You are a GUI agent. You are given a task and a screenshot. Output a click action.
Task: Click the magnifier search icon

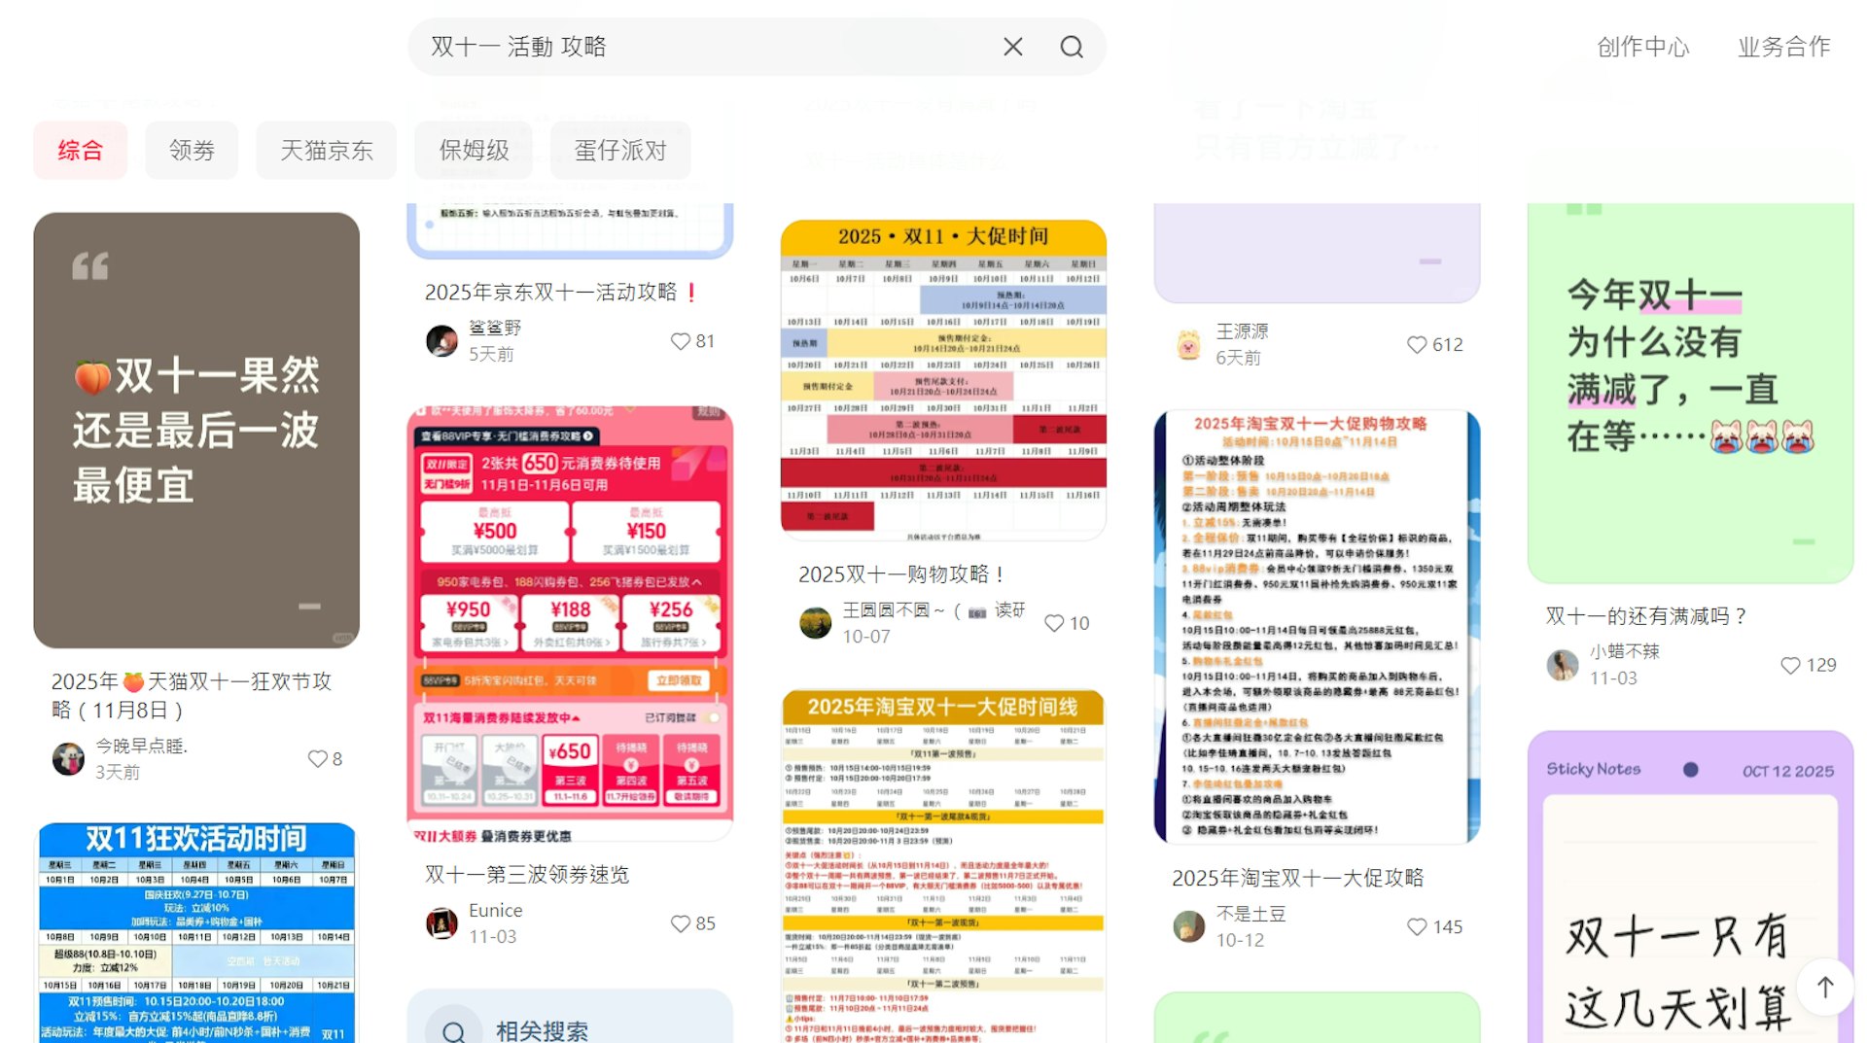(x=1071, y=47)
